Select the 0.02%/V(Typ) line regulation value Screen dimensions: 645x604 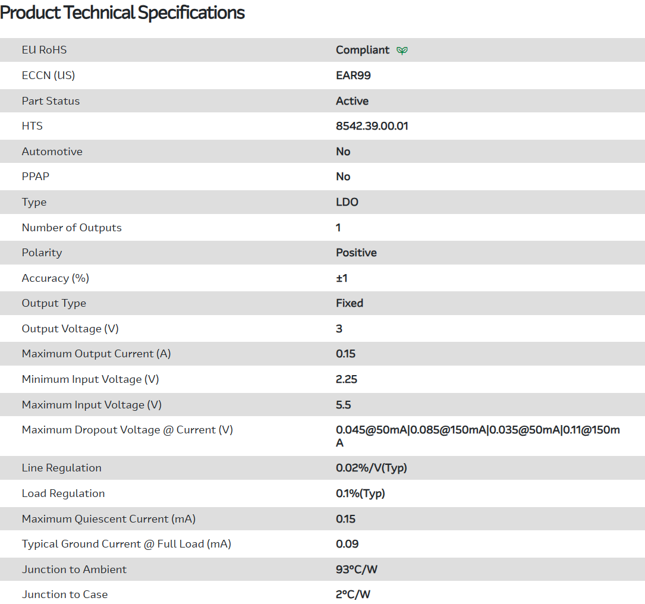pos(371,468)
